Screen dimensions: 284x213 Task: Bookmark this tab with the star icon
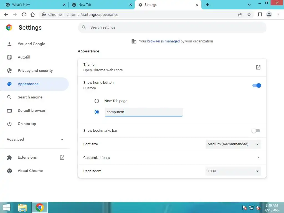click(249, 14)
